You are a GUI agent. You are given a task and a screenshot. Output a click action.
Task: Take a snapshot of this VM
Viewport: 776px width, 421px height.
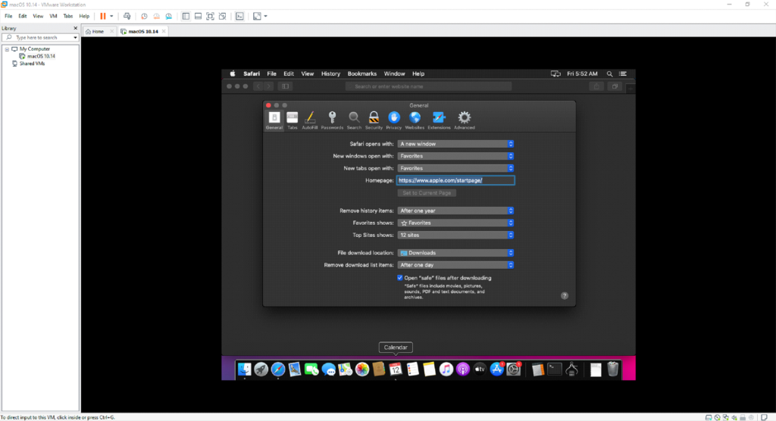click(x=144, y=17)
